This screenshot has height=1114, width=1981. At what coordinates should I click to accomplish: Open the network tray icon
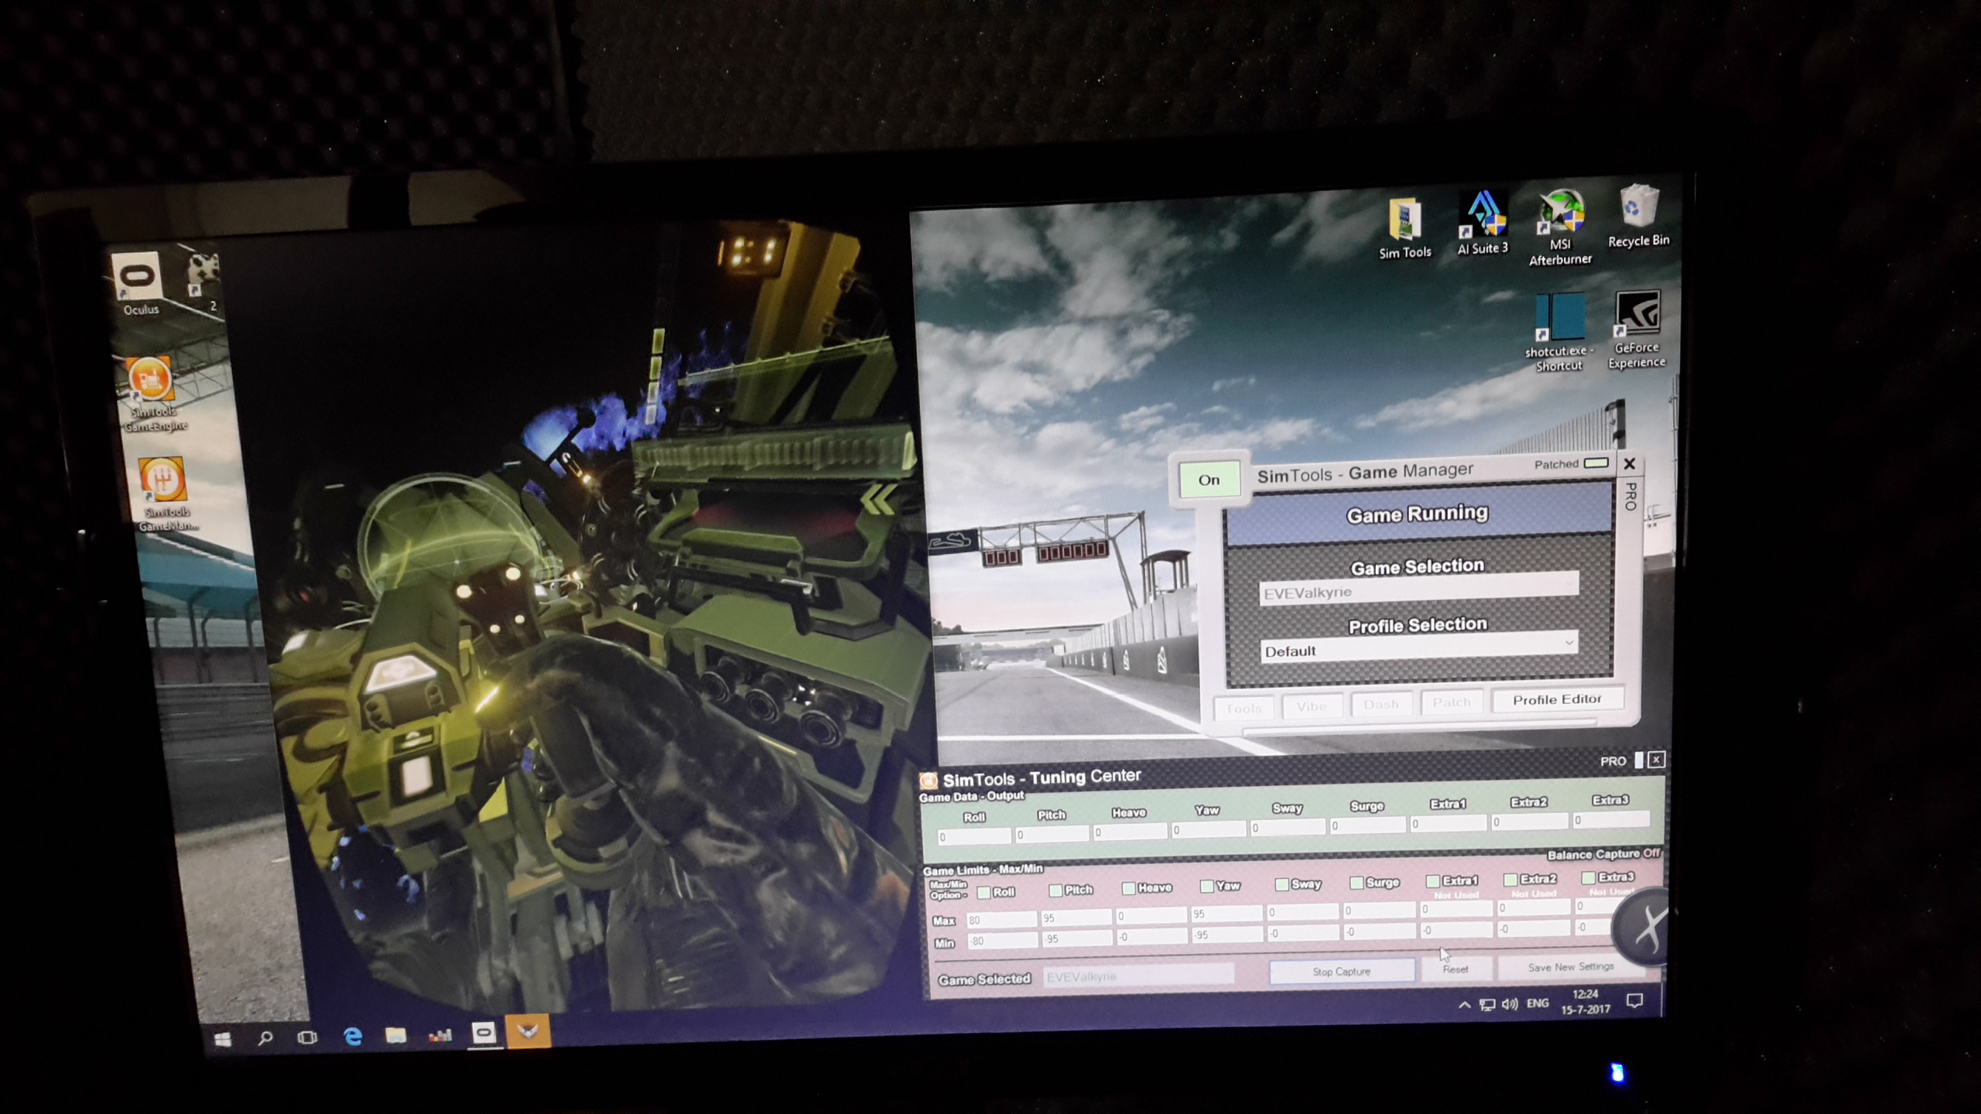tap(1487, 1005)
